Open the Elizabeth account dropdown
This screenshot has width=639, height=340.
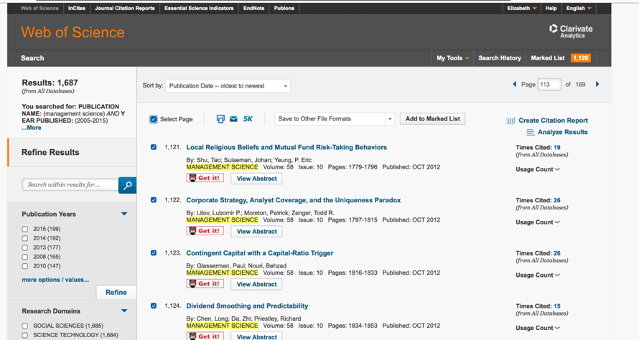pyautogui.click(x=522, y=8)
